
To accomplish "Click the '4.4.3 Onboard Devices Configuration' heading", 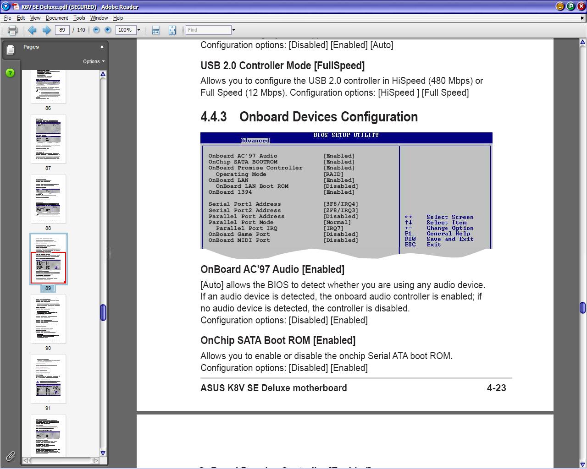I will pyautogui.click(x=309, y=117).
